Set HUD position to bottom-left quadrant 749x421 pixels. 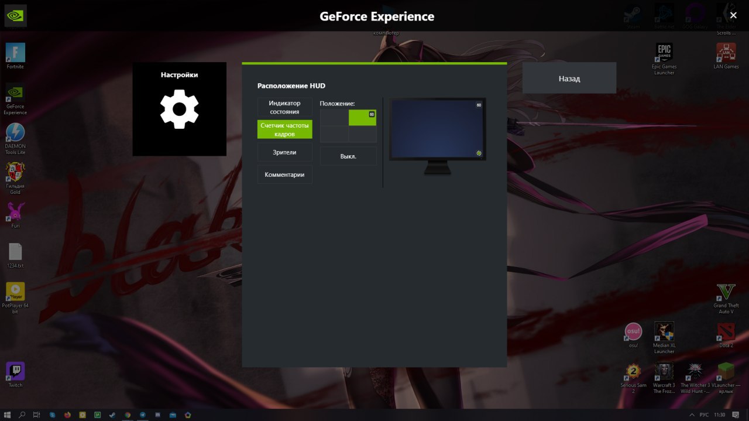tap(334, 134)
